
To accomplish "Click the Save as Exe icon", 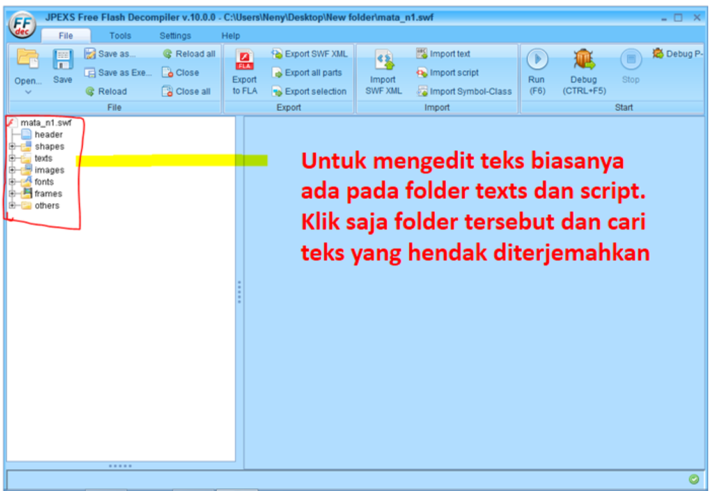I will point(90,72).
